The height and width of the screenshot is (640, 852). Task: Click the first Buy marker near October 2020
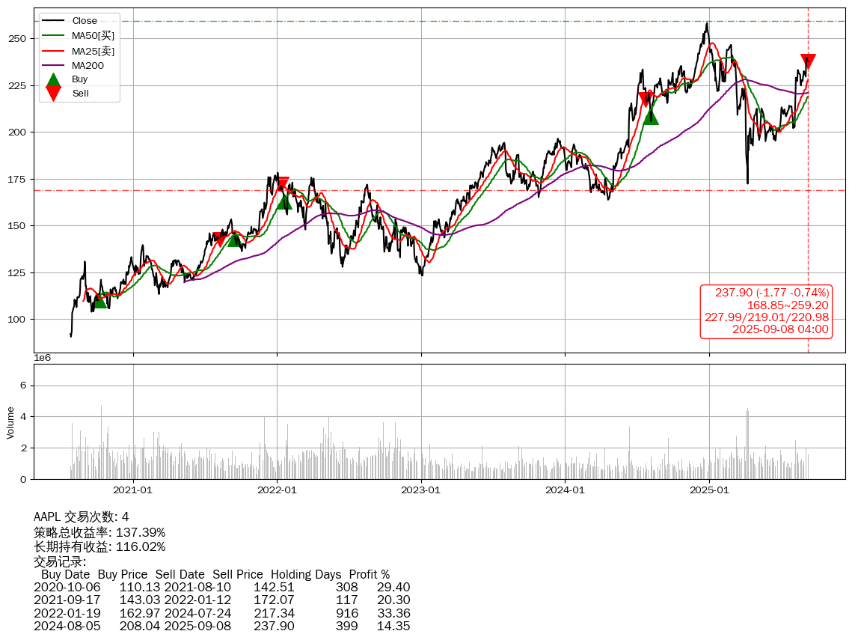pos(99,300)
